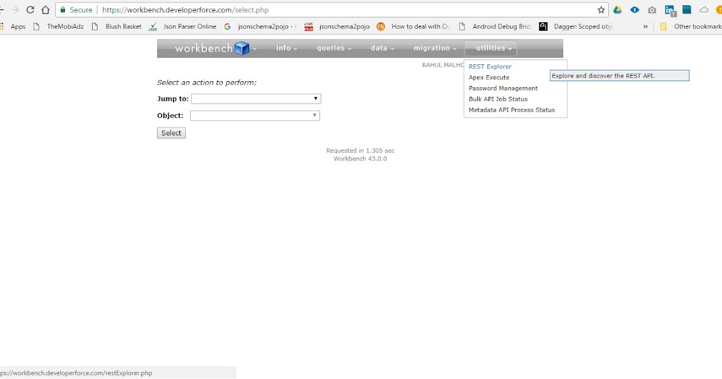Open the Jump to dropdown
Screen dimensions: 722x379
(255, 98)
